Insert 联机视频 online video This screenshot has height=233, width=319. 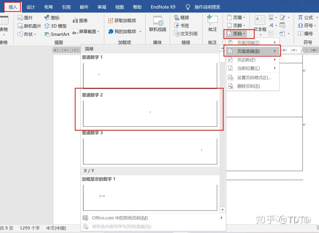[x=158, y=24]
